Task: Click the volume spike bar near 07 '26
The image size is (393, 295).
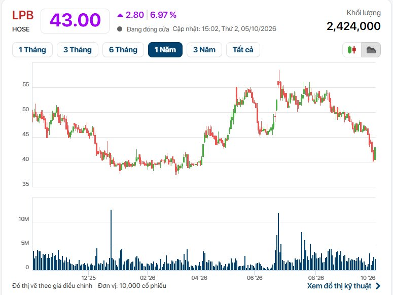Action: 278,242
